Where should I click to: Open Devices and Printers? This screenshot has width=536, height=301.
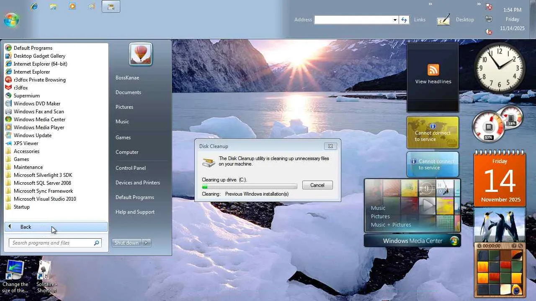pyautogui.click(x=138, y=183)
